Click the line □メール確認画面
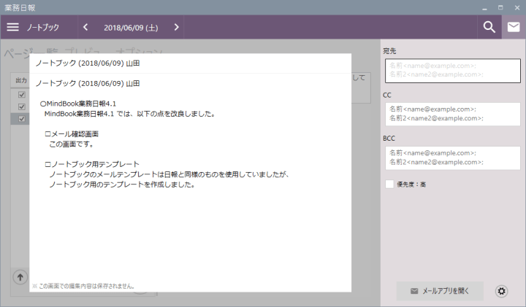 point(72,134)
